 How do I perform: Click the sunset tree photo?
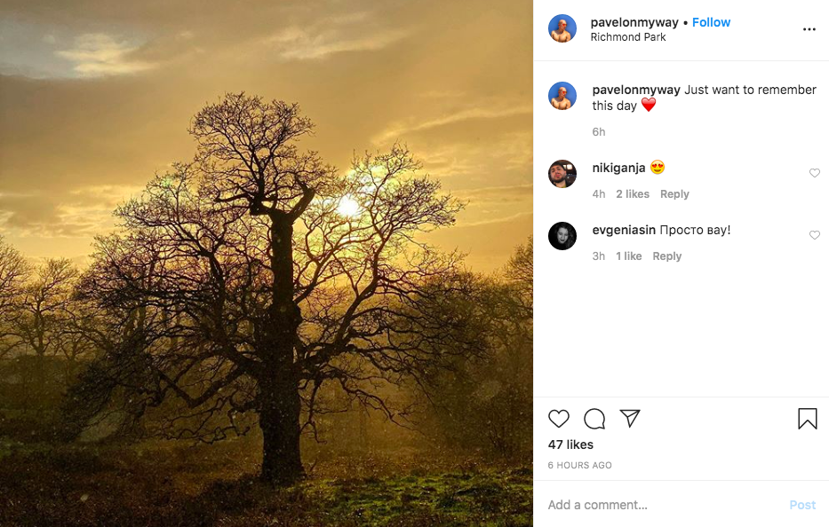267,263
